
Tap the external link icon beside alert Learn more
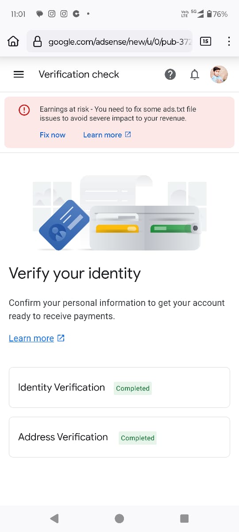pos(128,134)
